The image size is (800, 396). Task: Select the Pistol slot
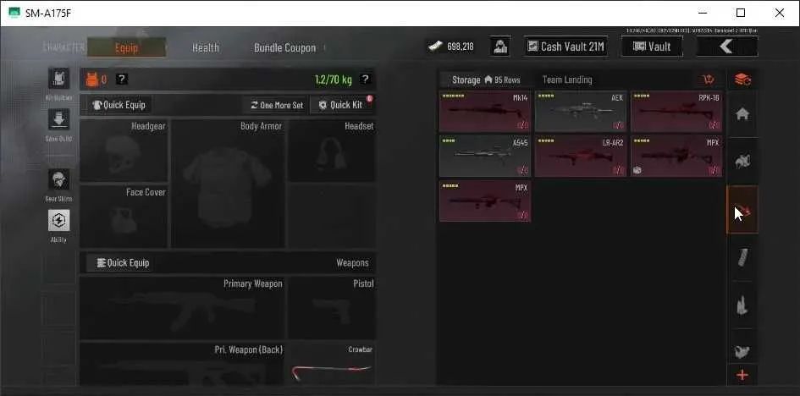pyautogui.click(x=332, y=308)
